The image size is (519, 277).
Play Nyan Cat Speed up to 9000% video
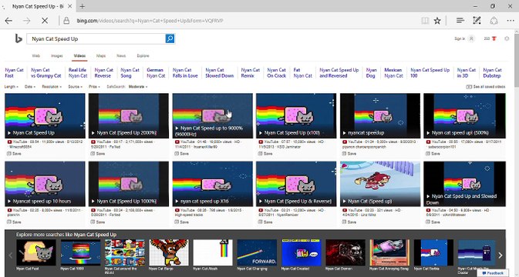point(213,116)
